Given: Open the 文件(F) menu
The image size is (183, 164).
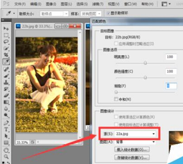Looking at the screenshot, I should click(20, 4).
